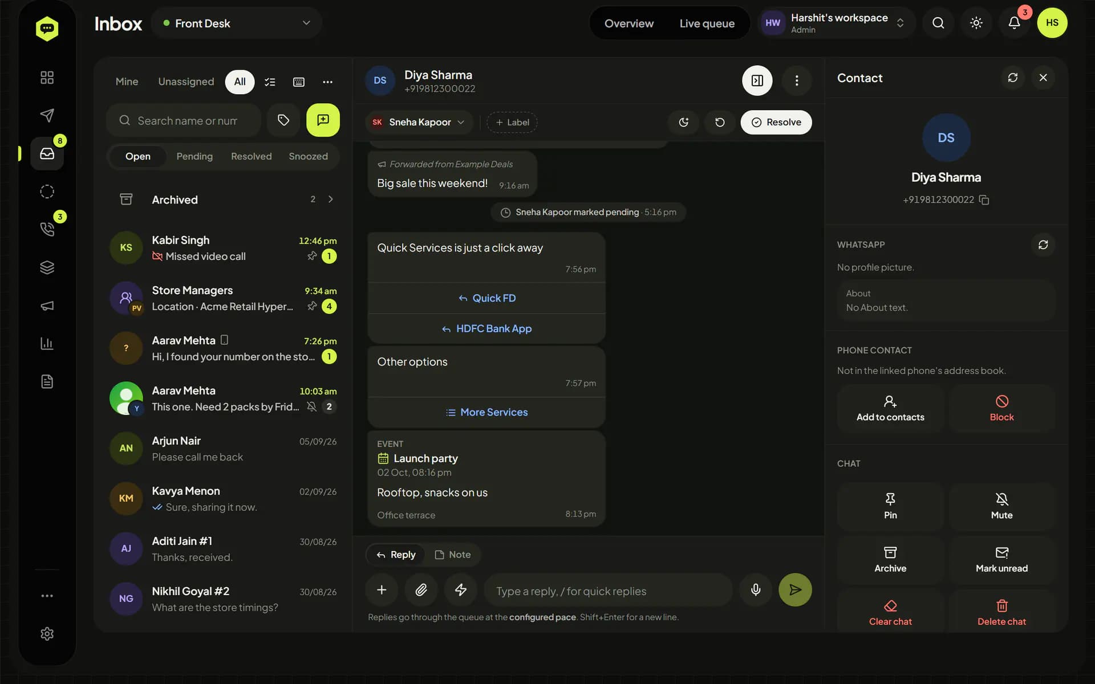Open the stacked layers icon in sidebar
This screenshot has height=684, width=1095.
tap(47, 267)
